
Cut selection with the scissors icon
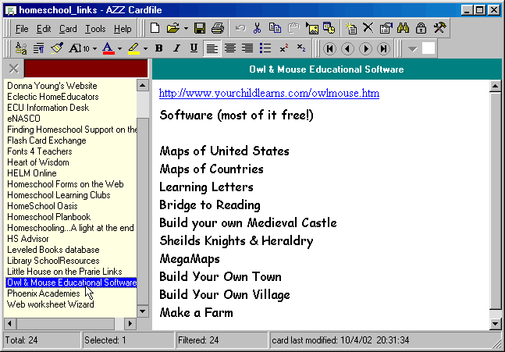(257, 28)
